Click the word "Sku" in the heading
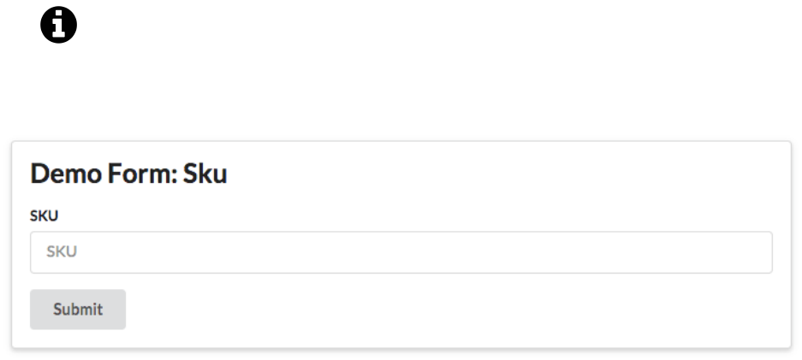Image resolution: width=802 pixels, height=360 pixels. pyautogui.click(x=205, y=175)
